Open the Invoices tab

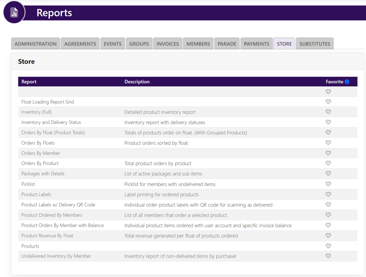[168, 44]
